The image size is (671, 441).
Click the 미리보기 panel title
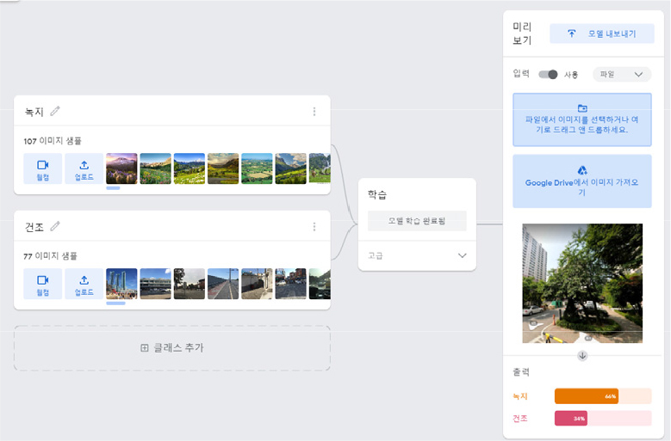point(522,34)
